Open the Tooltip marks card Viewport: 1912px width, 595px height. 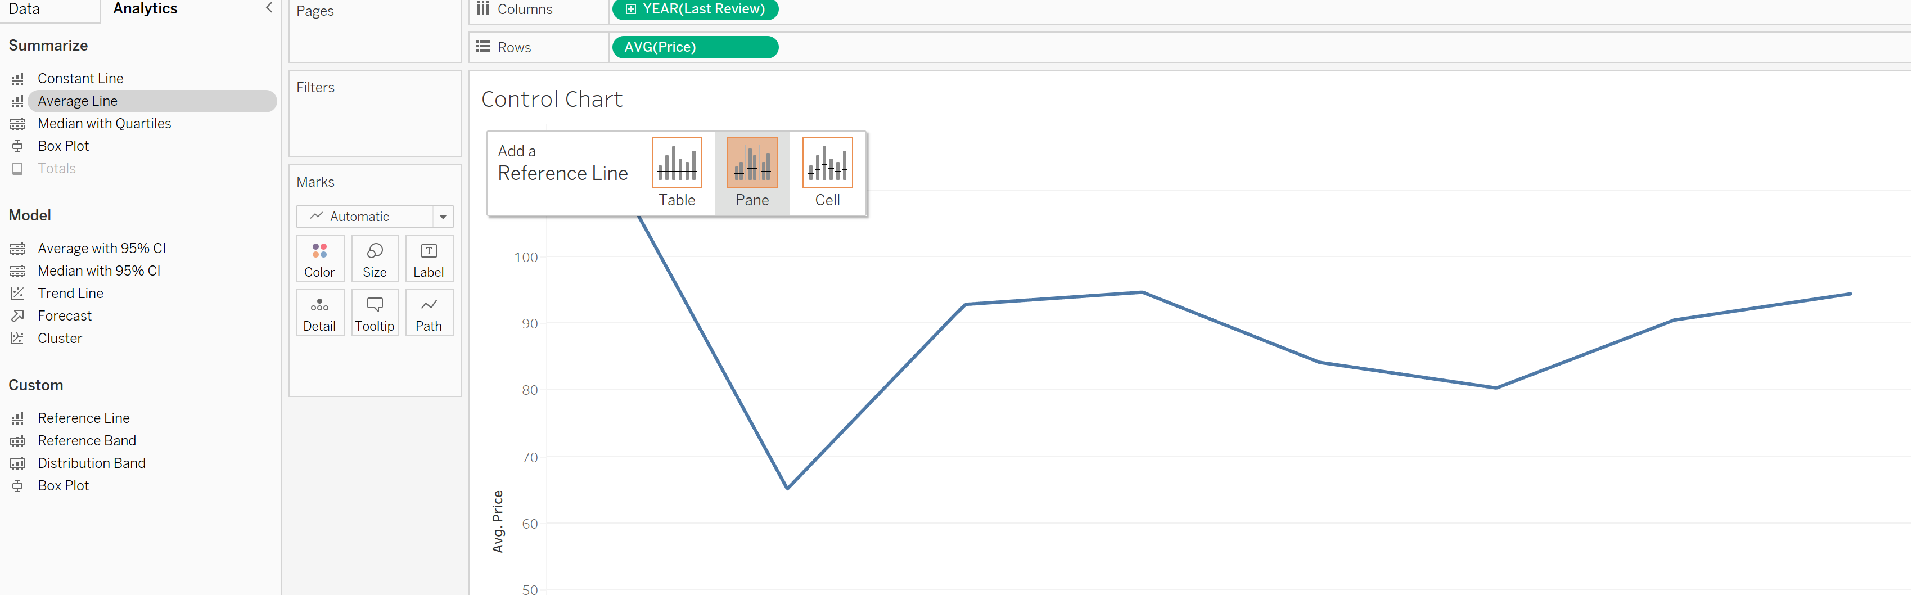[375, 313]
